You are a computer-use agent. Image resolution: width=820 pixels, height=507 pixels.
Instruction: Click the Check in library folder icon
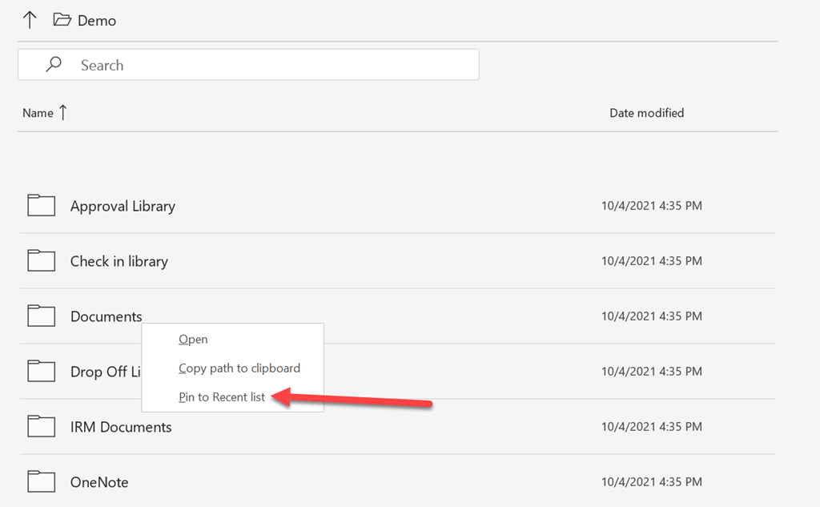click(x=41, y=261)
